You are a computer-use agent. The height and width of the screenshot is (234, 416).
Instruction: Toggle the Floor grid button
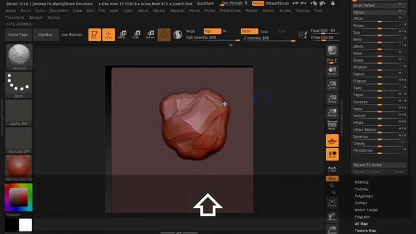332,140
